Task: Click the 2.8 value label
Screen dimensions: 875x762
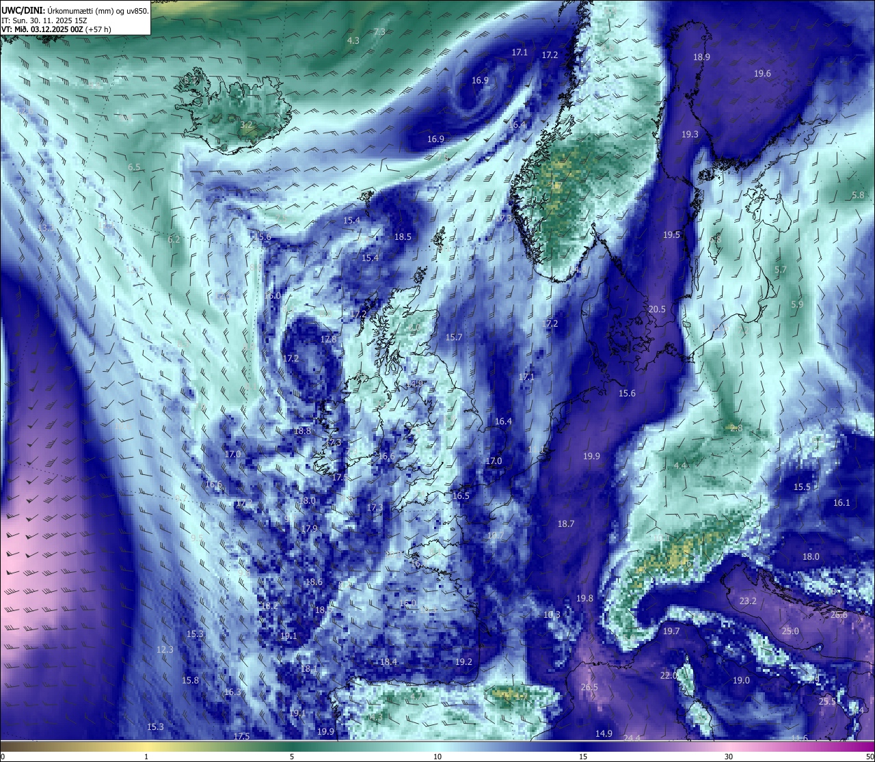Action: [736, 428]
